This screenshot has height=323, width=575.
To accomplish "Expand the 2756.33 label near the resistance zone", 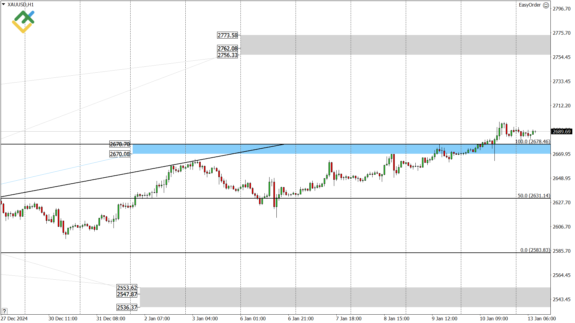I will 227,55.
